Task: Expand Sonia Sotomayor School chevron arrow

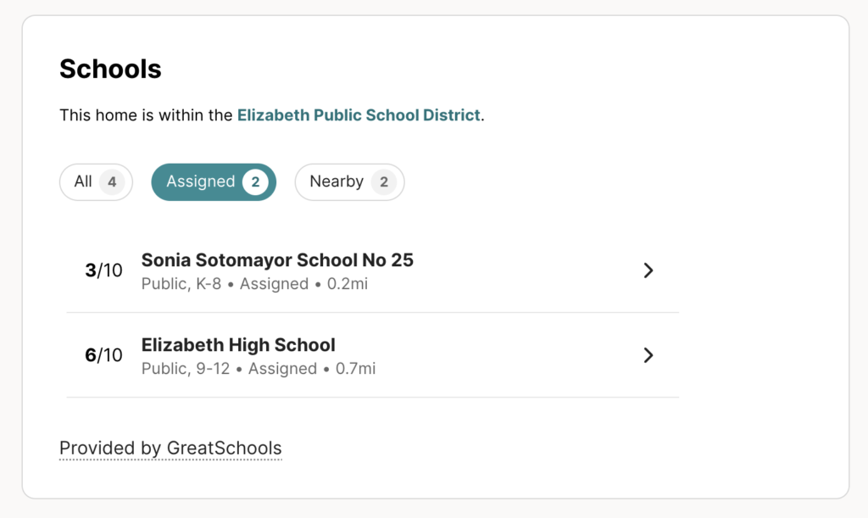Action: click(648, 270)
